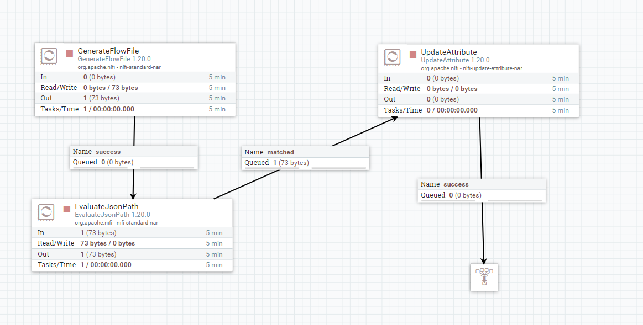Click the red stopped indicator on UpdateAttribute
643x325 pixels.
tap(412, 54)
